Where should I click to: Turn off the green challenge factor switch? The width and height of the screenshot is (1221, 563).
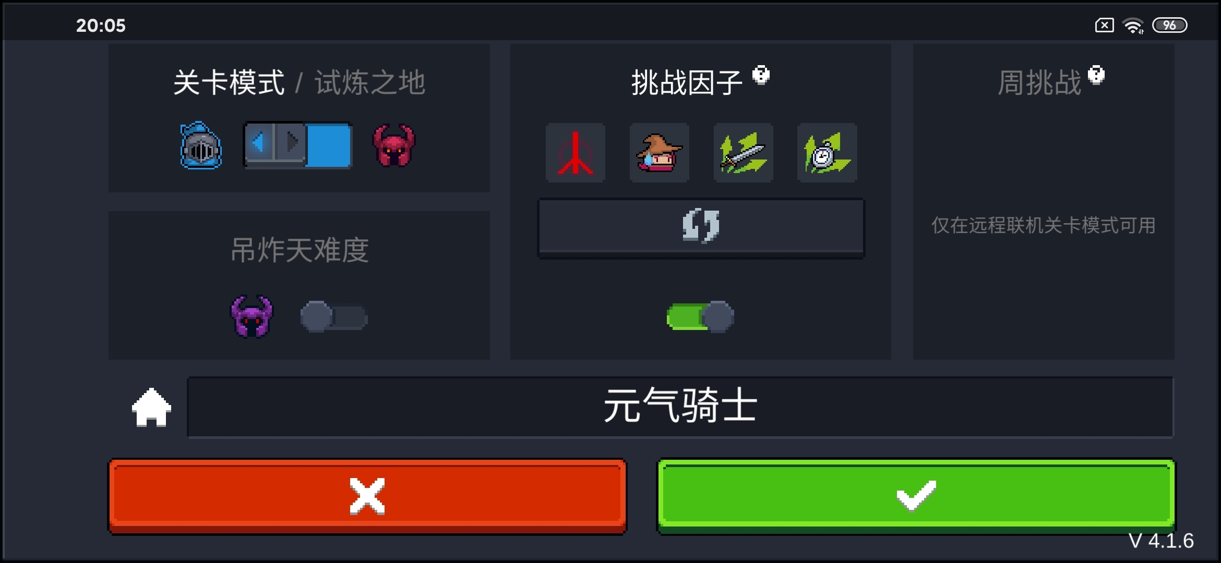pyautogui.click(x=700, y=316)
